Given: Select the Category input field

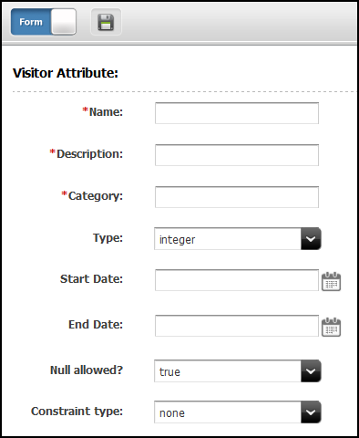Looking at the screenshot, I should click(x=237, y=197).
